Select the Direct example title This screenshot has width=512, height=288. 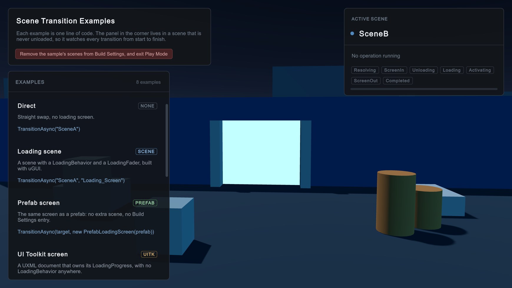point(26,106)
